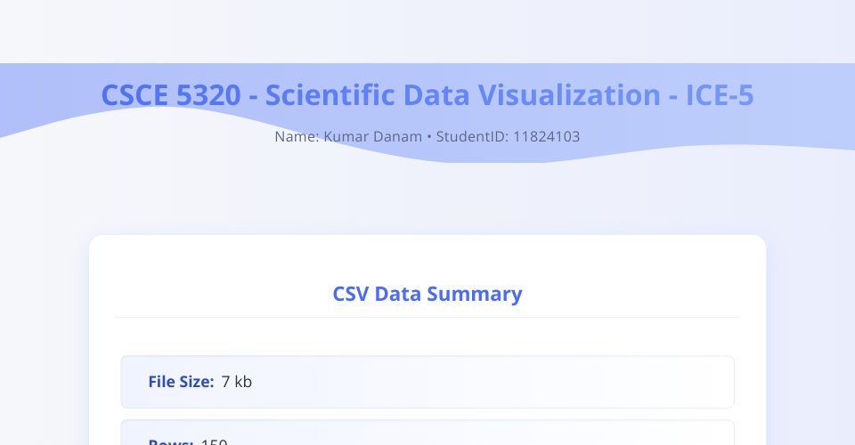The width and height of the screenshot is (855, 445).
Task: Click the page background left of the card
Action: pos(45,338)
